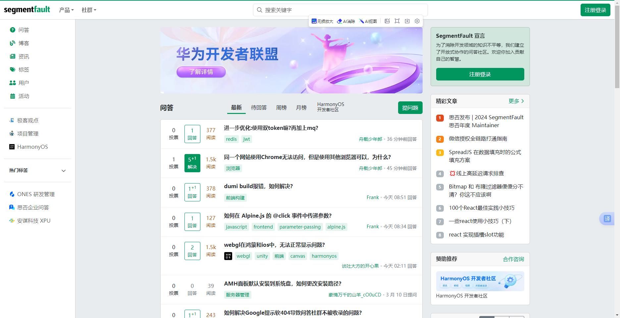This screenshot has width=620, height=318.
Task: Click the search magnifier icon
Action: [x=260, y=10]
